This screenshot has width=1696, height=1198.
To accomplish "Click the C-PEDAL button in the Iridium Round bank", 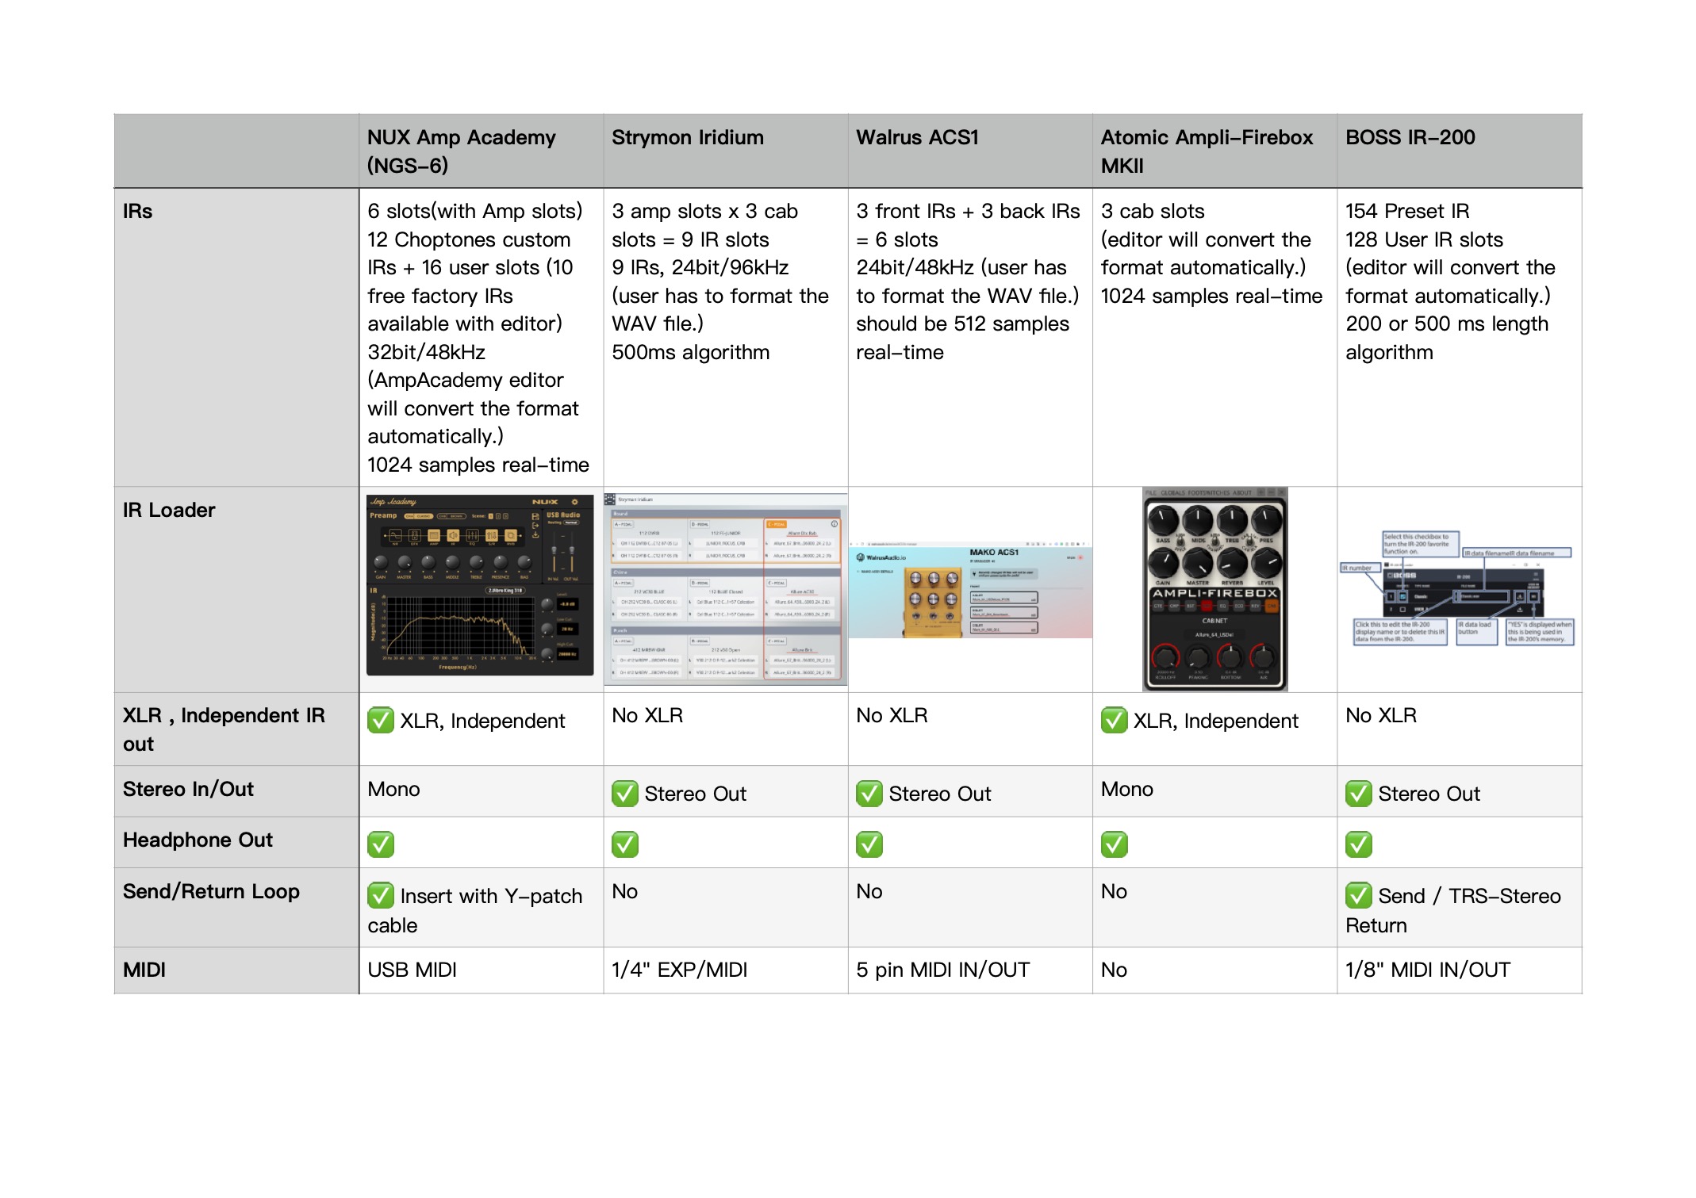I will tap(777, 524).
